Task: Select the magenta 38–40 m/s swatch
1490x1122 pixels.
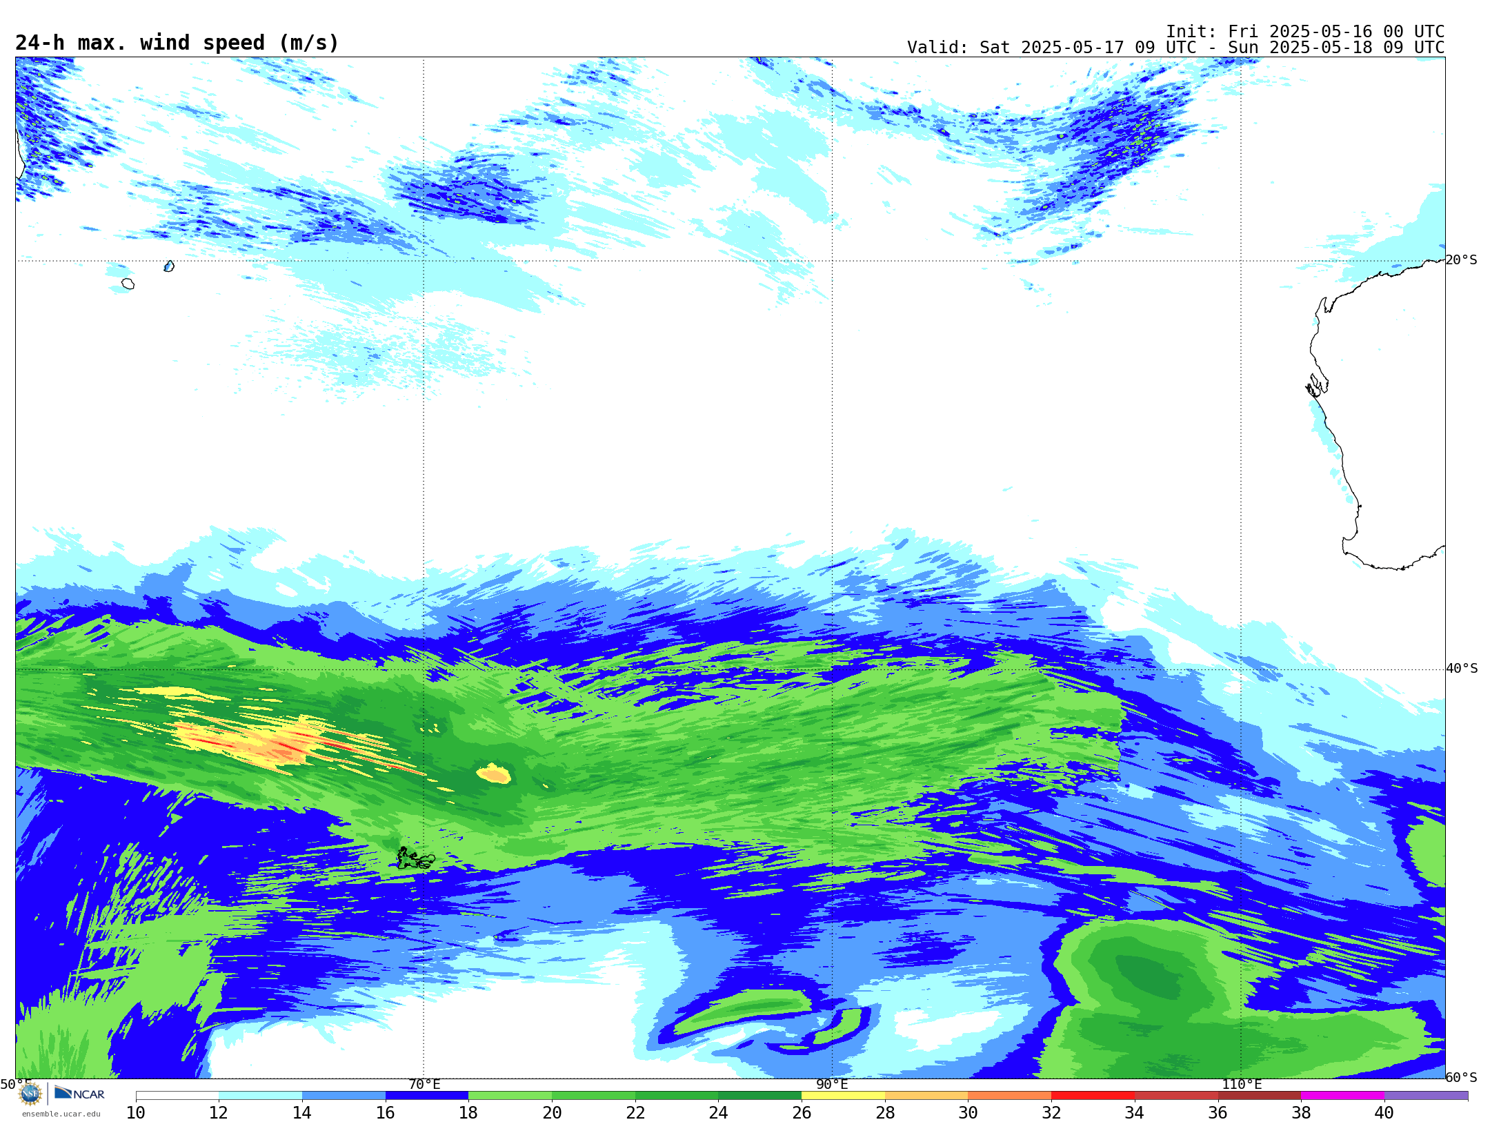Action: 1342,1095
